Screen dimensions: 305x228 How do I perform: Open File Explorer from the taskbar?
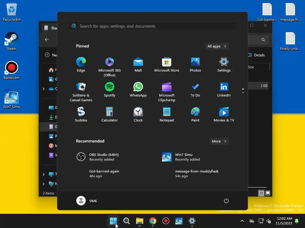coord(140,221)
